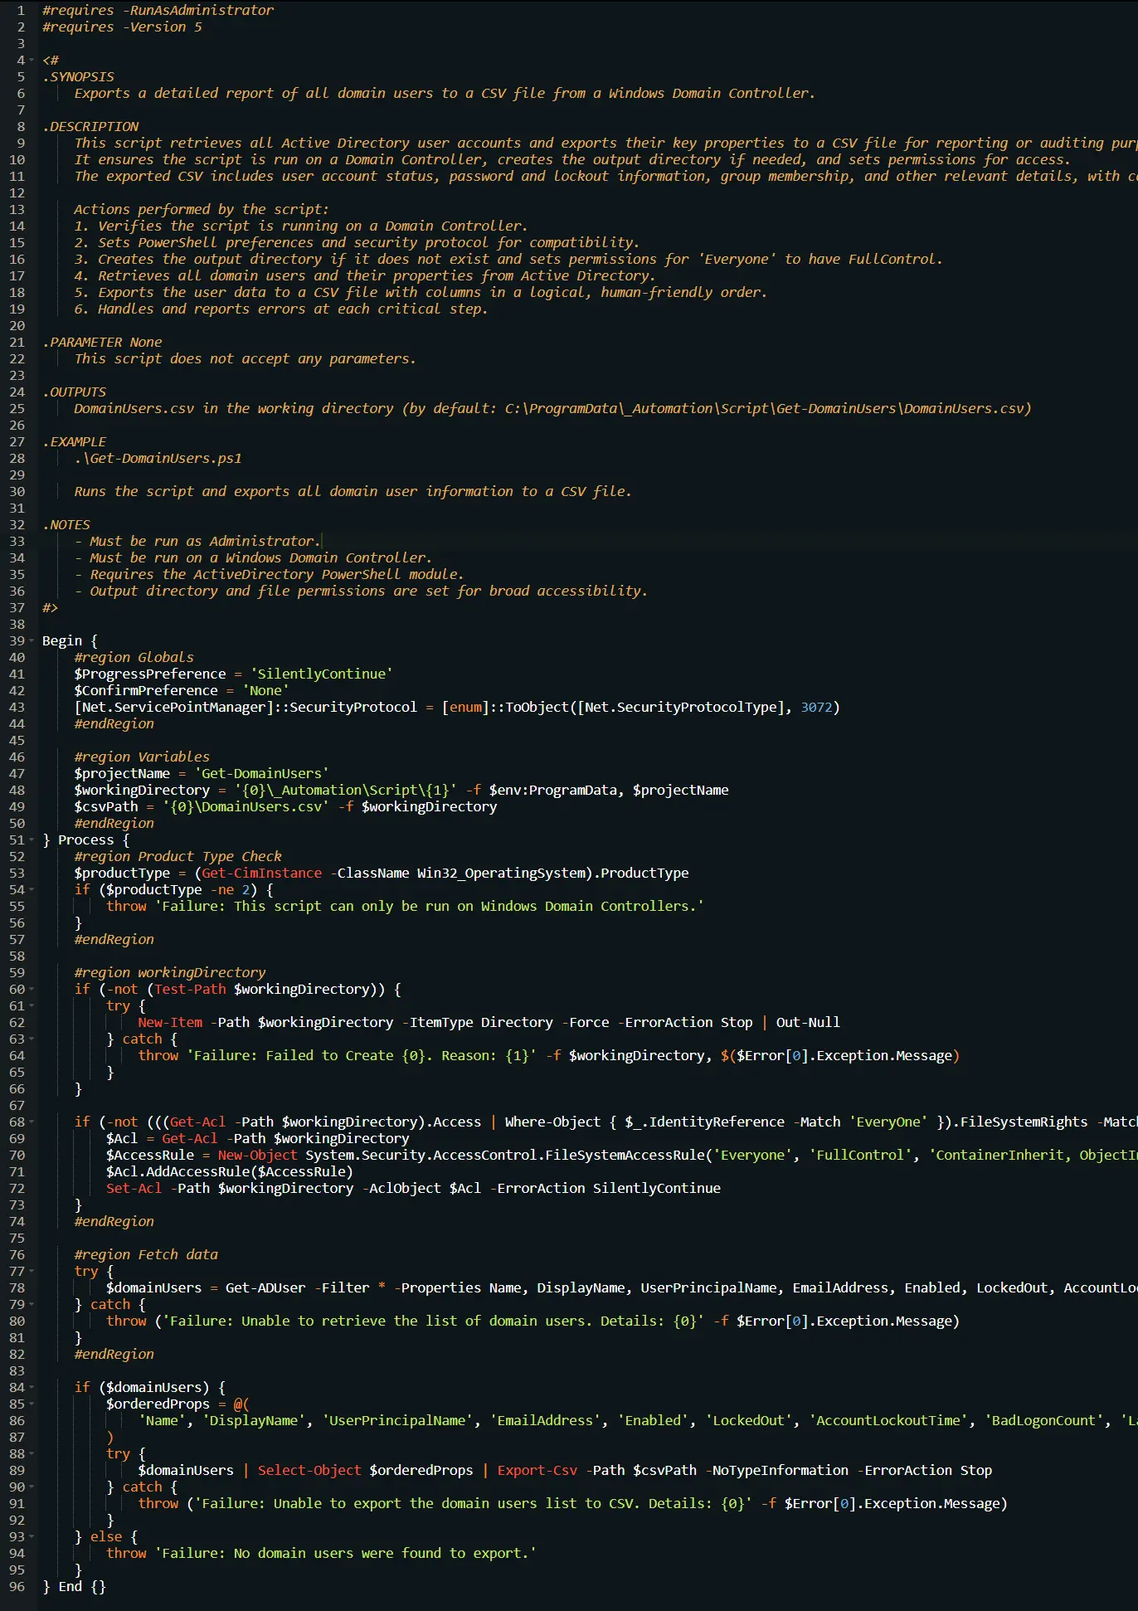This screenshot has width=1138, height=1611.
Task: Click the '.\Get-DomainUsers.ps1' example text on line 28
Action: (x=158, y=458)
